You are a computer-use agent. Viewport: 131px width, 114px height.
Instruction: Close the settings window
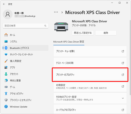pos(127,3)
